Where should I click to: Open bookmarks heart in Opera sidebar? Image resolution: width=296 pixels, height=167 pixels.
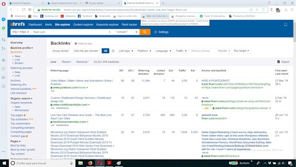click(3, 69)
